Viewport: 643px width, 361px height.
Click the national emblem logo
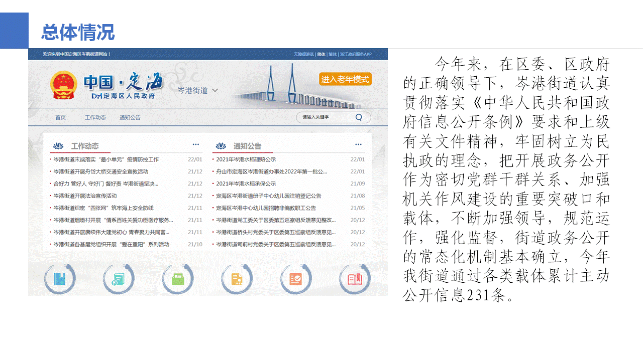coord(63,85)
